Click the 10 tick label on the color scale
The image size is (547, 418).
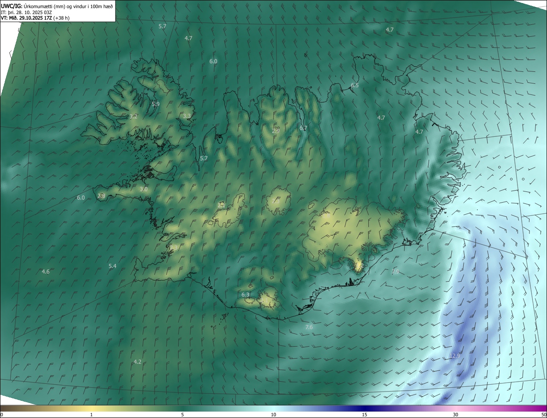coord(273,415)
